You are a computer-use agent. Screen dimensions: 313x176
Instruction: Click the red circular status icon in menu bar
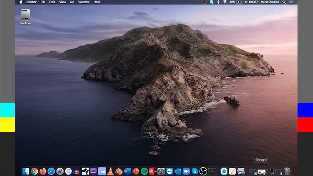click(205, 2)
